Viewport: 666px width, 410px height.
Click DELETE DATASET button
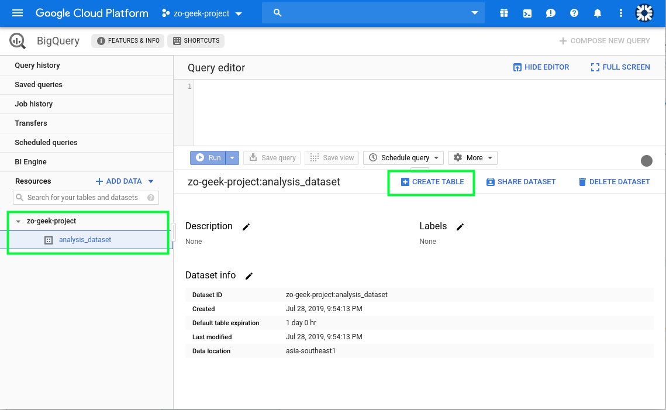click(x=613, y=182)
